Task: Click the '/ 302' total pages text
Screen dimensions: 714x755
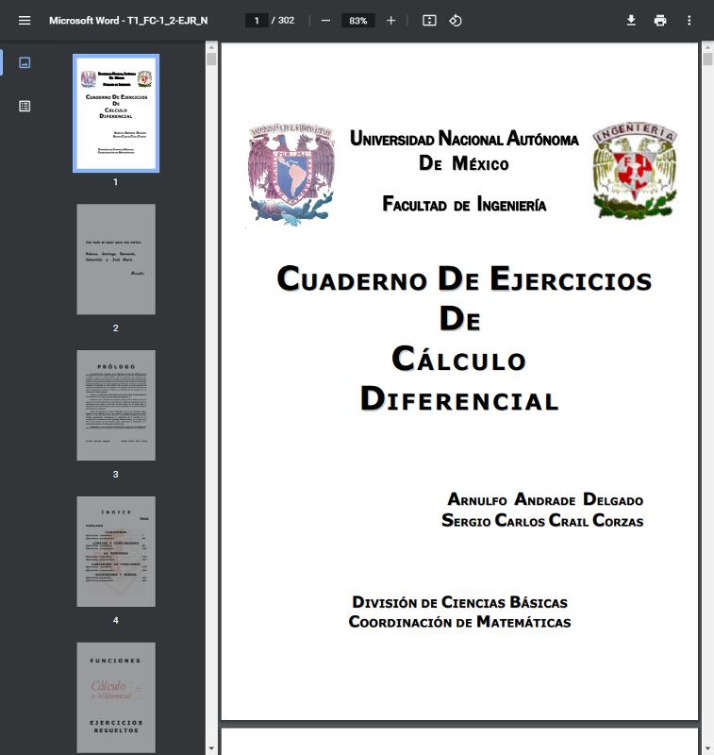Action: pos(283,21)
